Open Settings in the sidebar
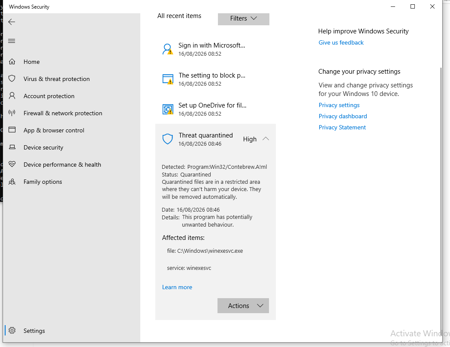 72,331
